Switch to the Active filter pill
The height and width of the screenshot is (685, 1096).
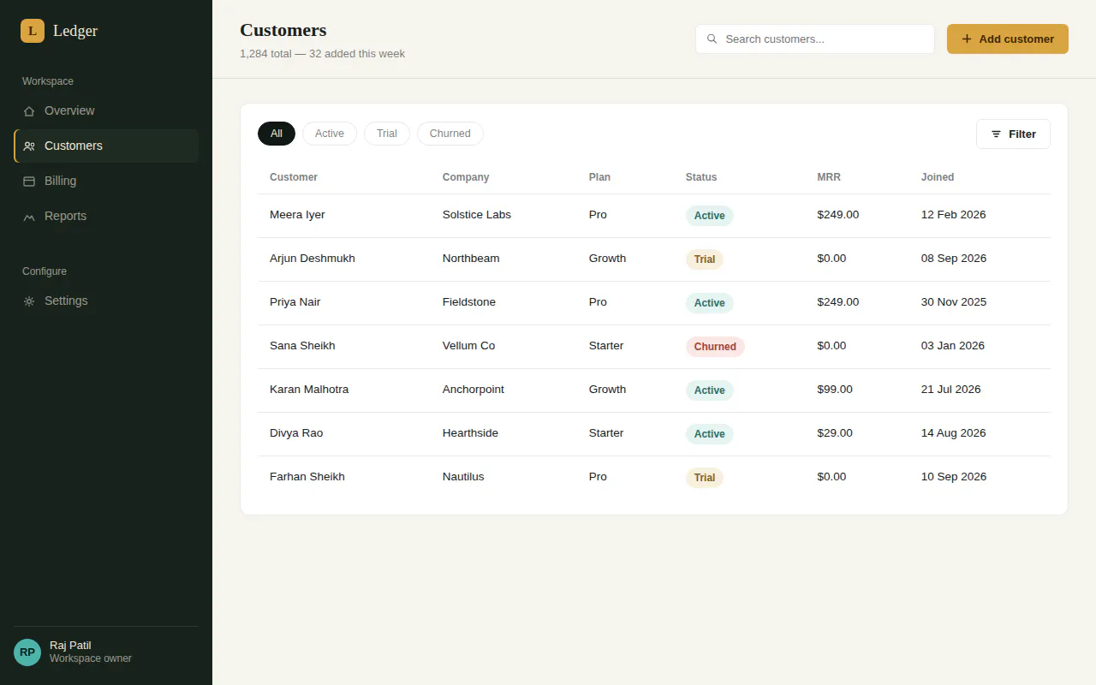[x=330, y=134]
